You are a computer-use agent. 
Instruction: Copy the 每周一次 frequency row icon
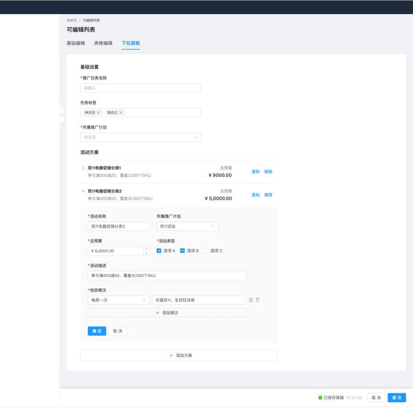[x=251, y=300]
